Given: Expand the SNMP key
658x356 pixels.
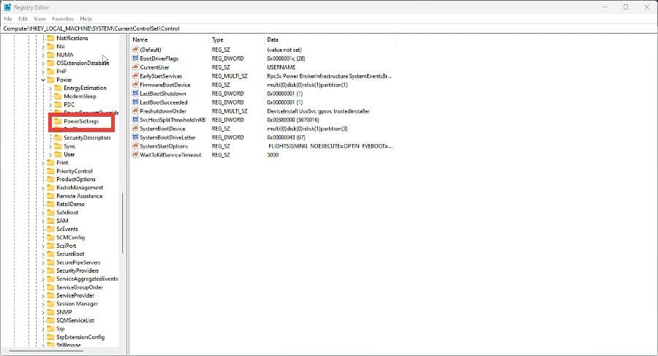Looking at the screenshot, I should click(43, 312).
